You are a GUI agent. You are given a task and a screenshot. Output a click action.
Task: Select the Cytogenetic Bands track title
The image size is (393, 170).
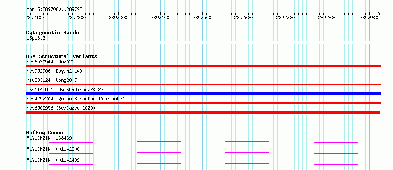(53, 33)
